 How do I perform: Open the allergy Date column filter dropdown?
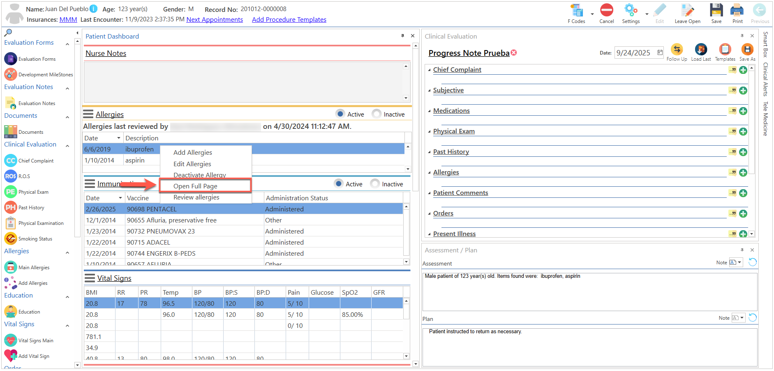point(119,138)
